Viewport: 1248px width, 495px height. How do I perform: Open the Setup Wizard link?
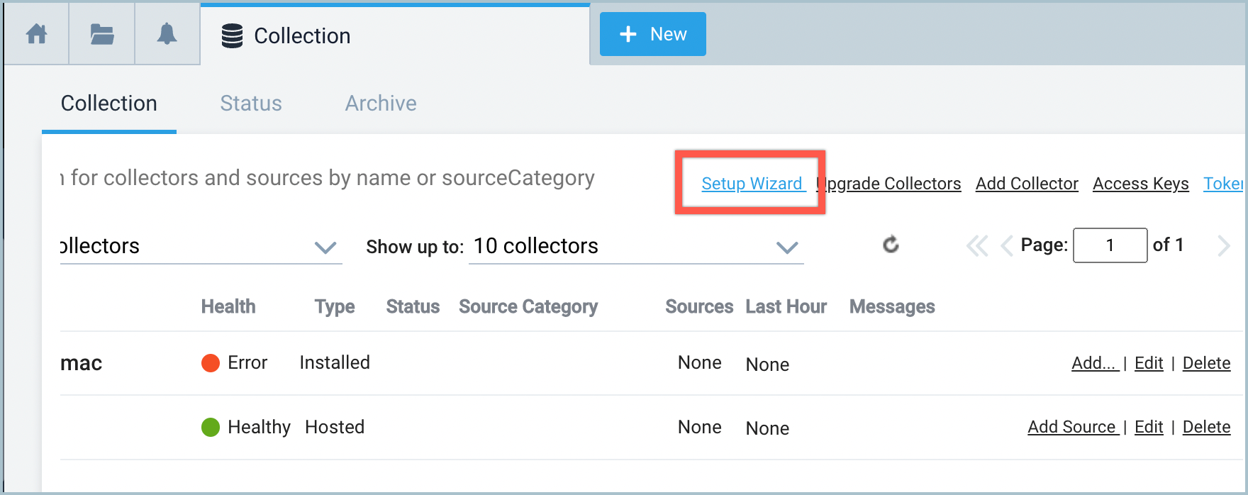752,184
